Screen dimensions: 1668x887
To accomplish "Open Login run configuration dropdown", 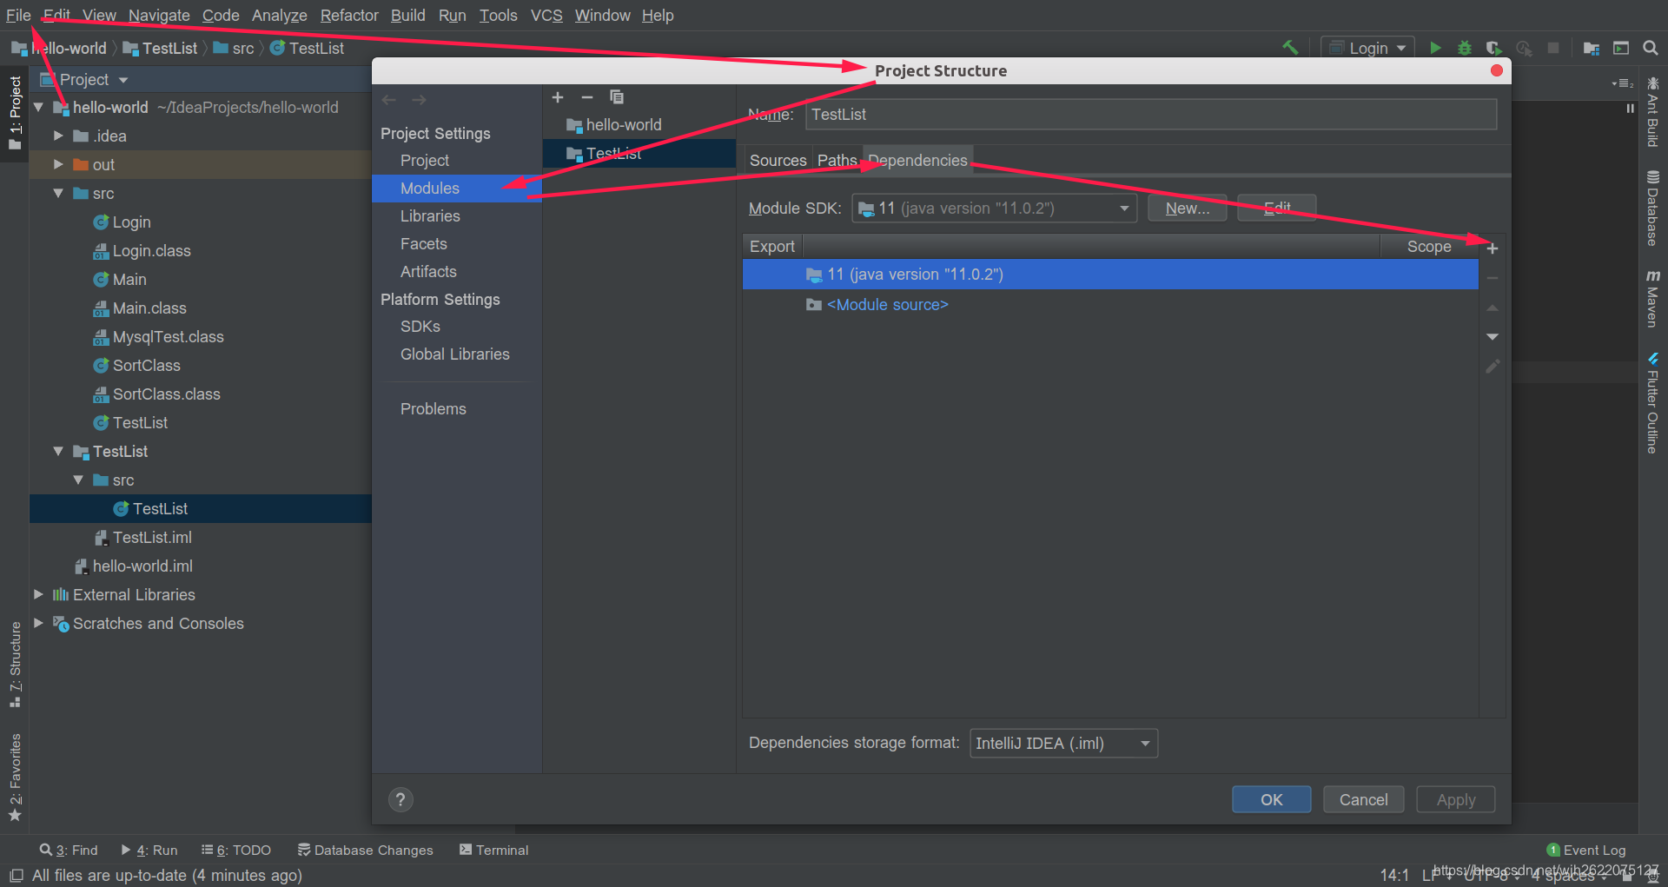I will (1367, 48).
